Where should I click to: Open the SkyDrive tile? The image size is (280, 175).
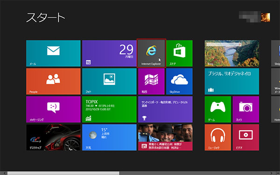coord(179,81)
